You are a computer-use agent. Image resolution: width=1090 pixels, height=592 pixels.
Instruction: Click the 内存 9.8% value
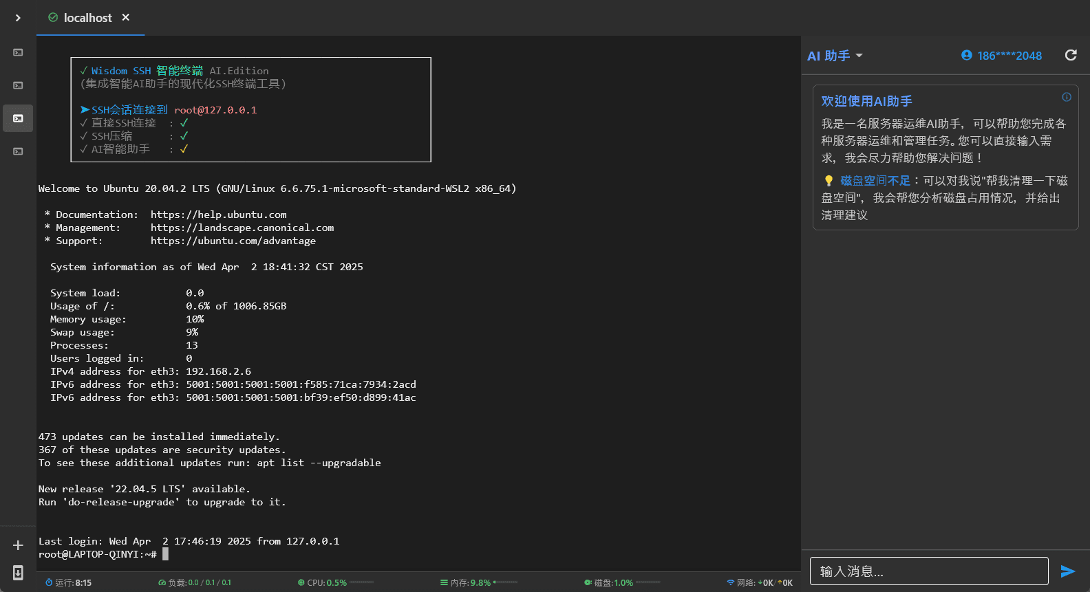[480, 582]
